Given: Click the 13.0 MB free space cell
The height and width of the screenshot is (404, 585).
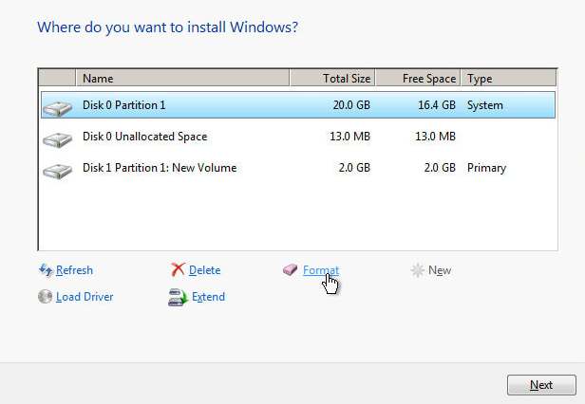Looking at the screenshot, I should (435, 137).
